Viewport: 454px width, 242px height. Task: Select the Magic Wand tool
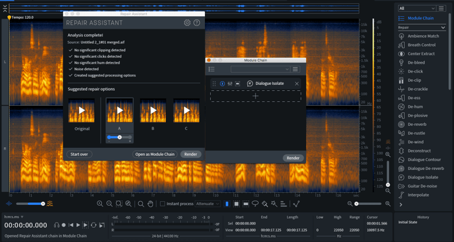point(274,204)
